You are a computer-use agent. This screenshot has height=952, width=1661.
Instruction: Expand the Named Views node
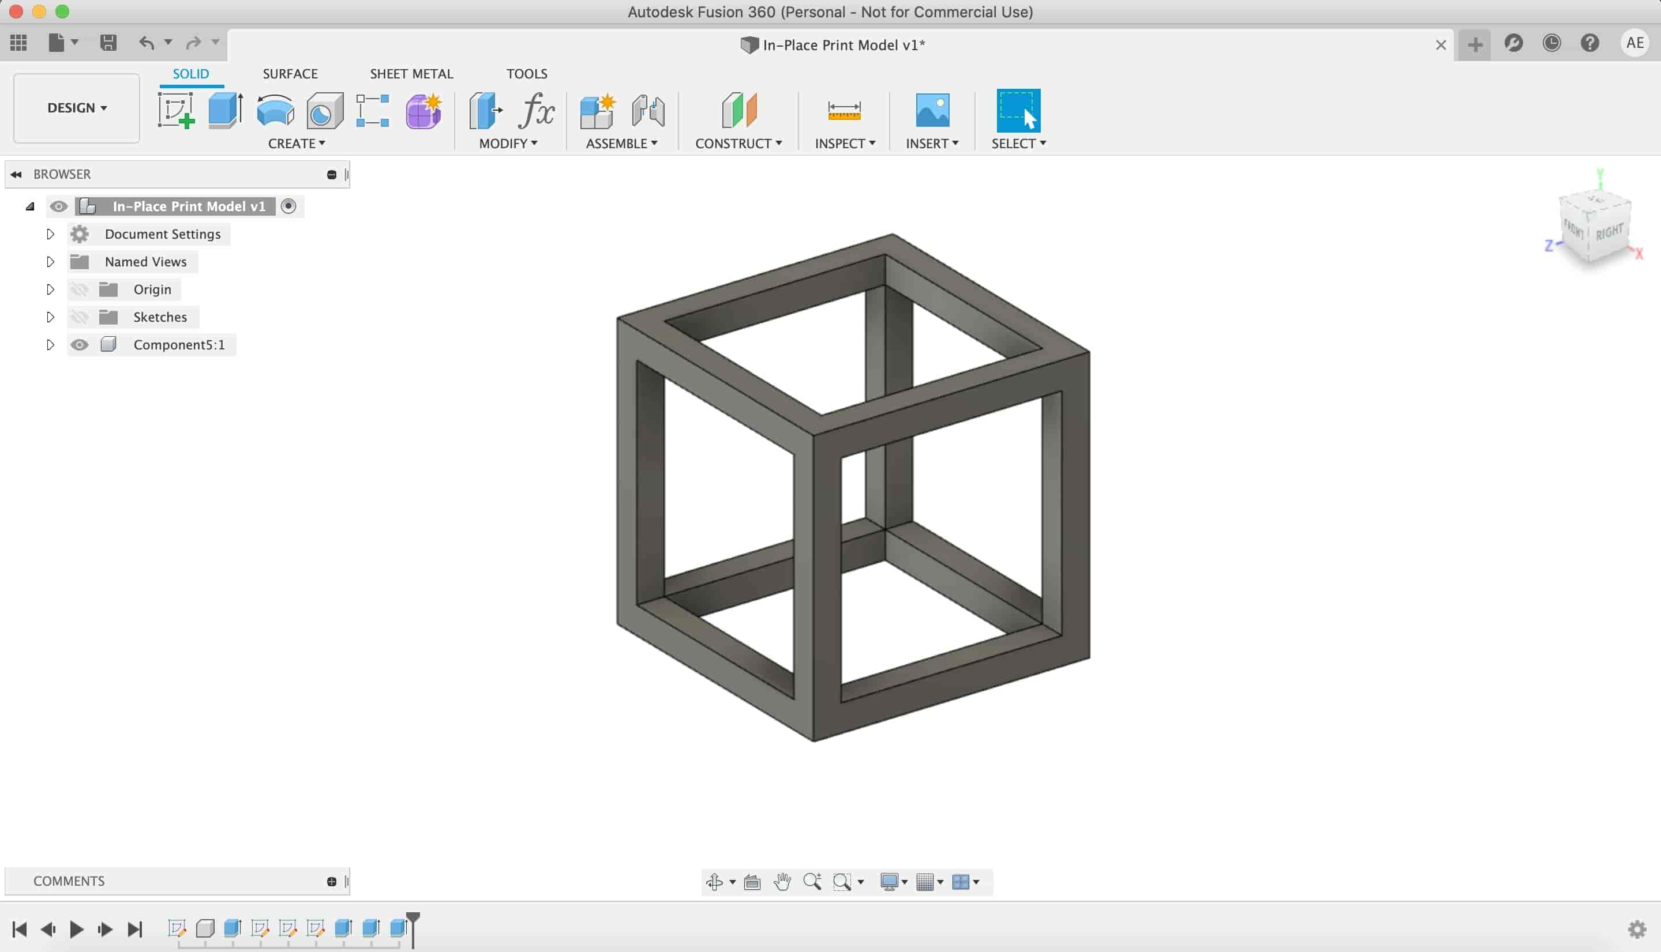(50, 262)
